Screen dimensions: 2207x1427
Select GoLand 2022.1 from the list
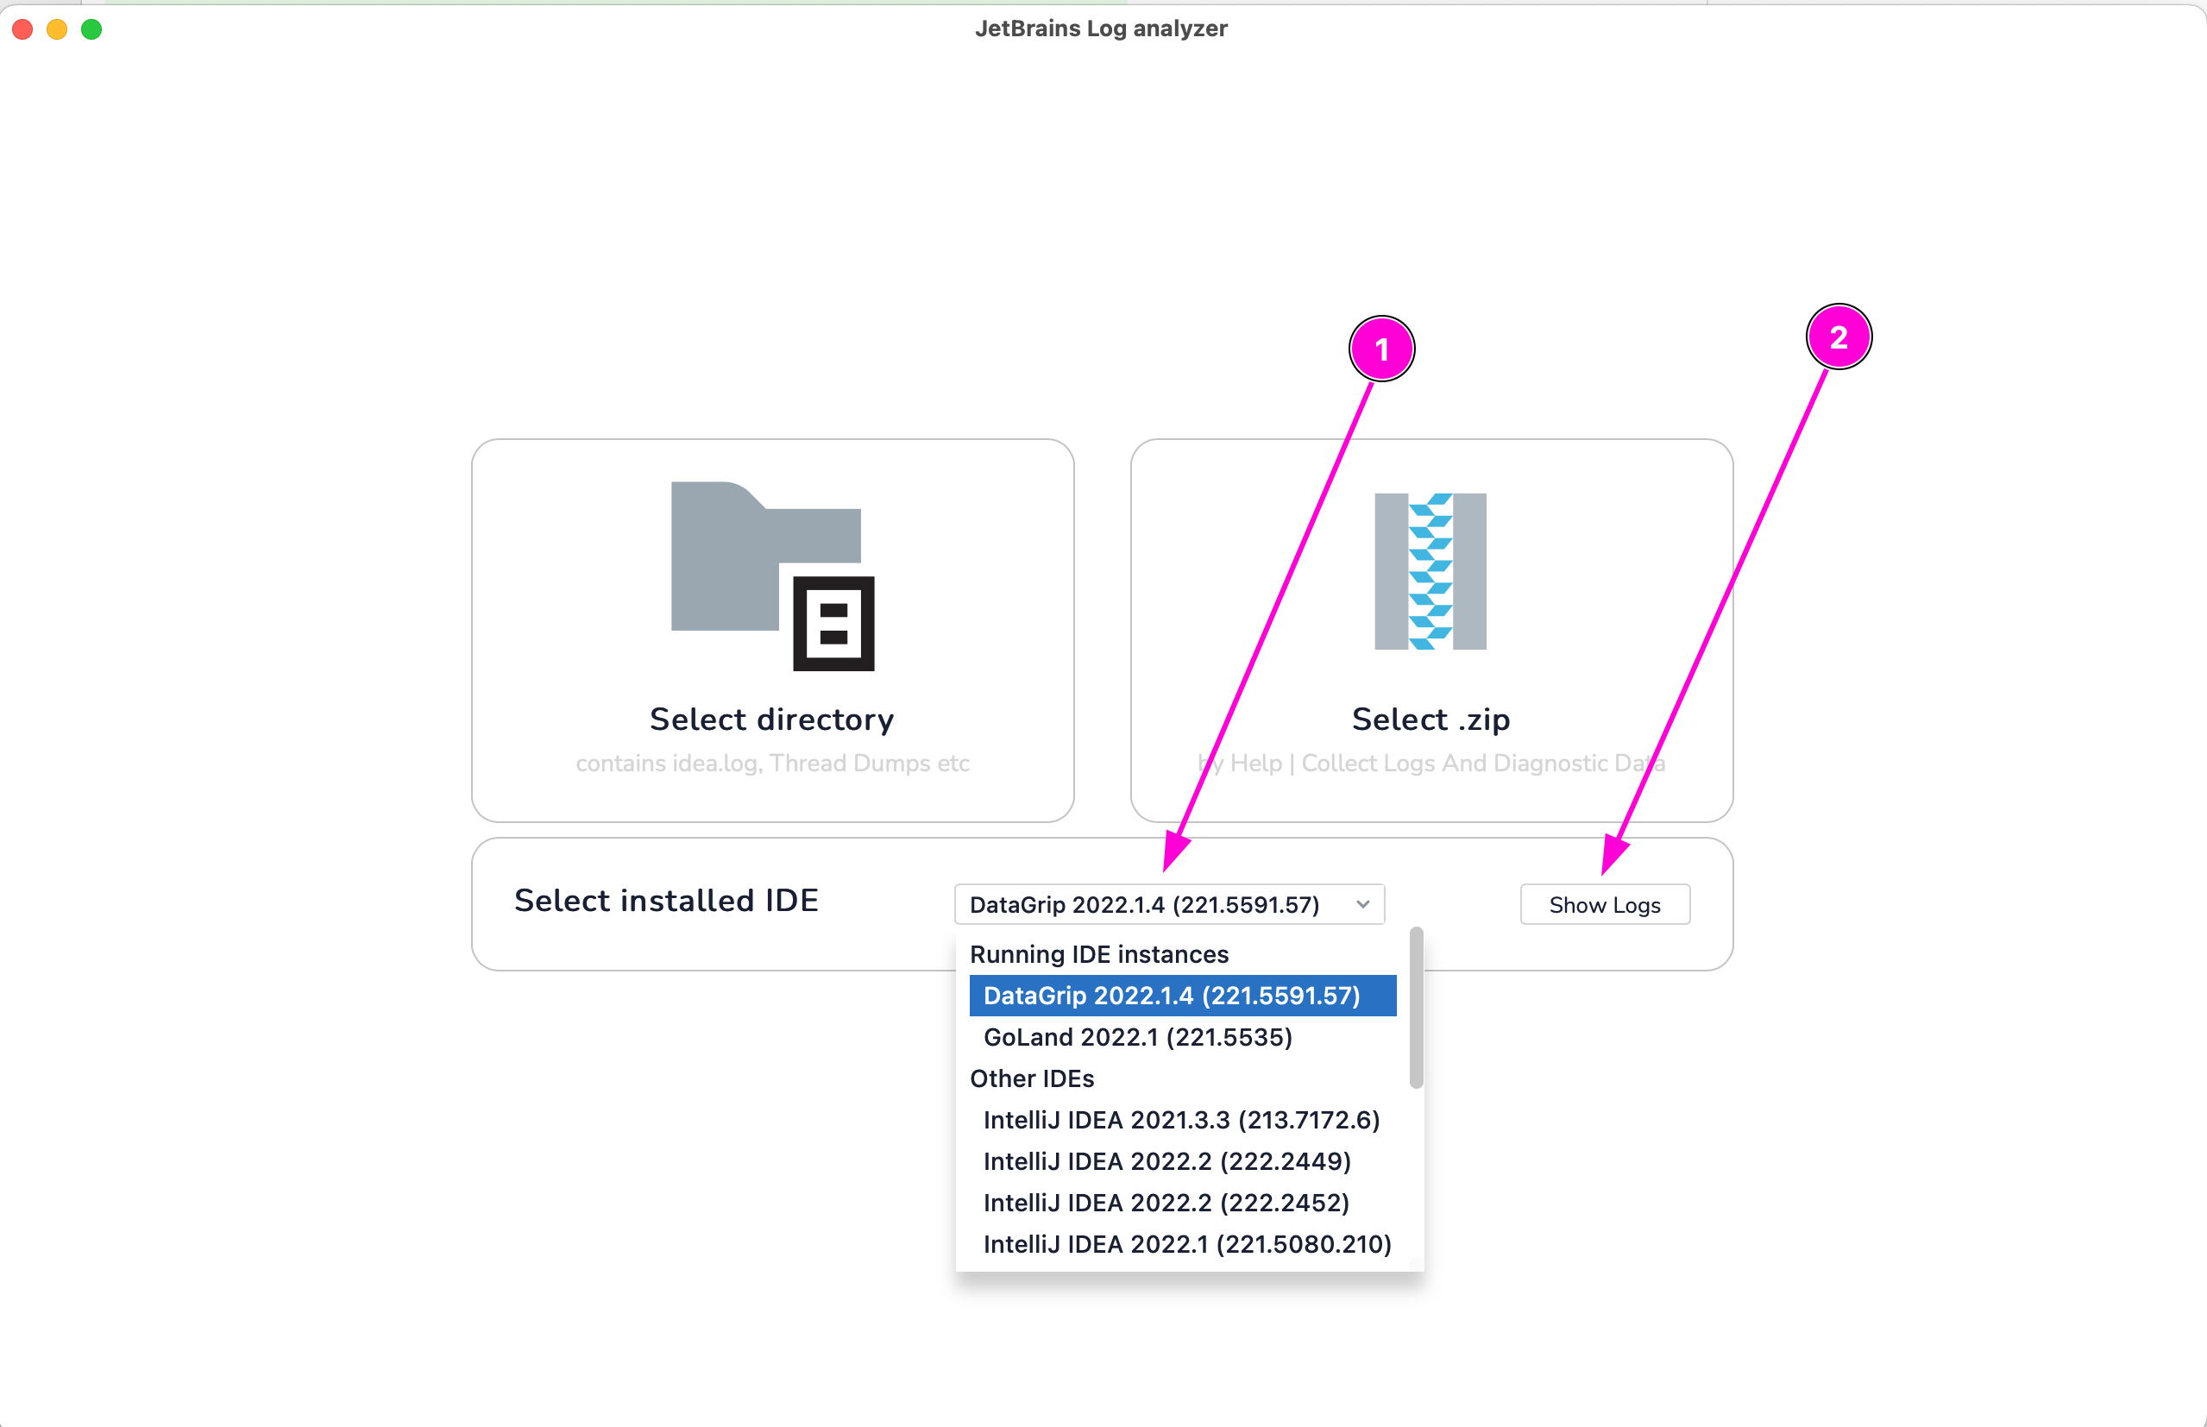[x=1138, y=1037]
